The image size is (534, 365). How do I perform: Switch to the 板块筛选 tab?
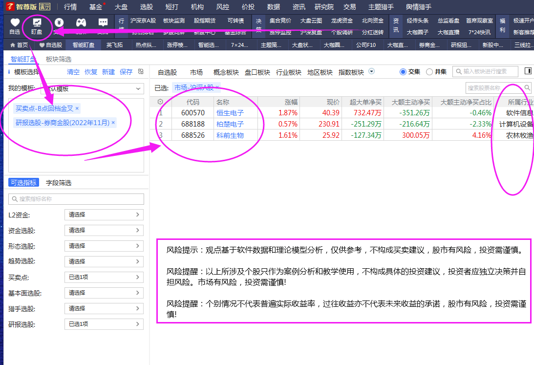coord(59,59)
